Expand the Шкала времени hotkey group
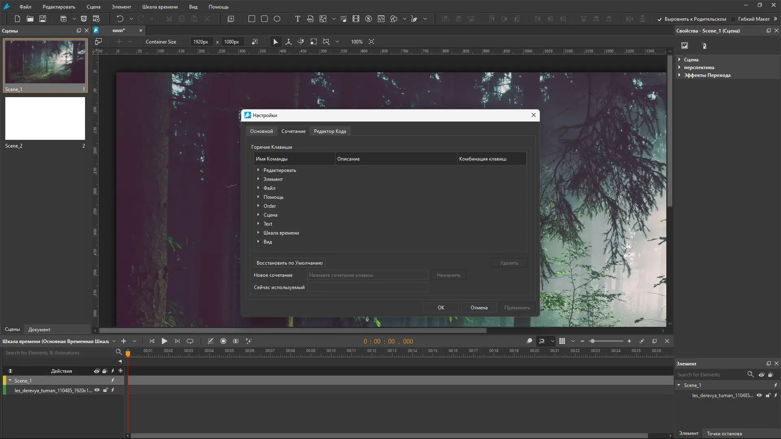This screenshot has width=781, height=439. [x=258, y=233]
